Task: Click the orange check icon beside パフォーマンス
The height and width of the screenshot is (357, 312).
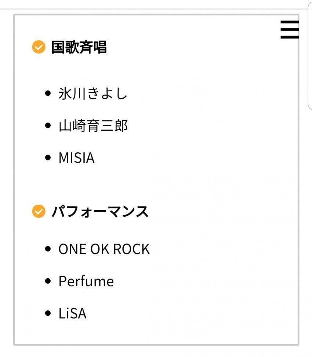Action: click(x=39, y=212)
